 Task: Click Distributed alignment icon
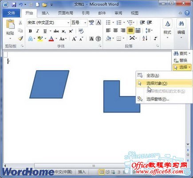[x=138, y=31]
